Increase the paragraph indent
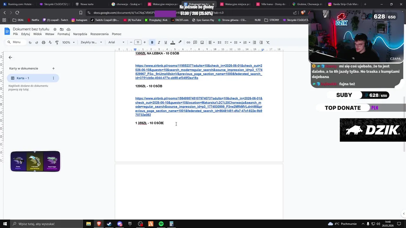Image resolution: width=406 pixels, height=228 pixels. (x=261, y=42)
